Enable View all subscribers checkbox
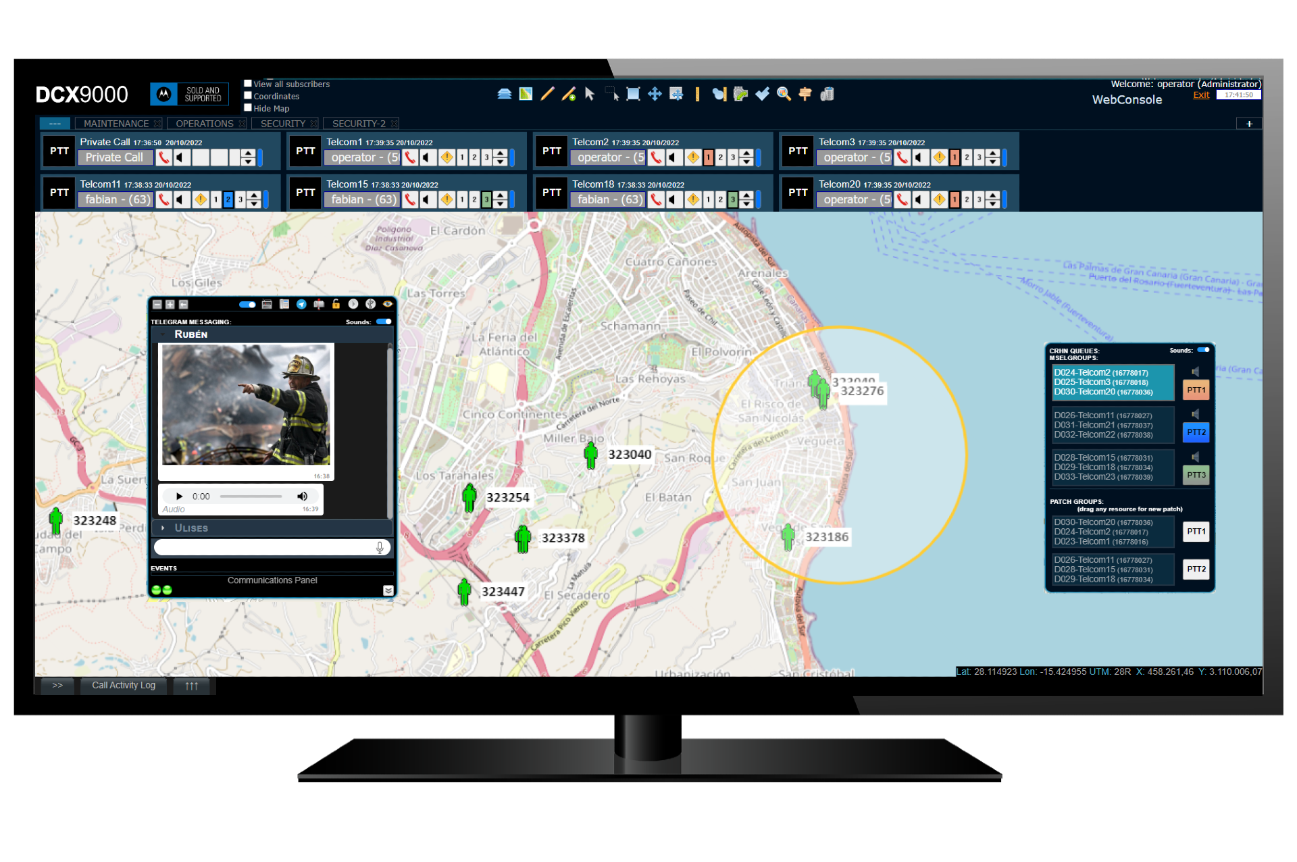 pyautogui.click(x=248, y=84)
